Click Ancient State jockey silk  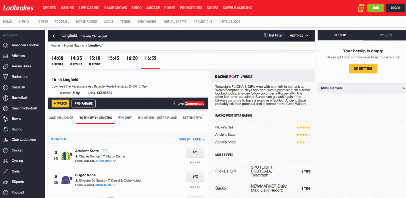point(66,156)
